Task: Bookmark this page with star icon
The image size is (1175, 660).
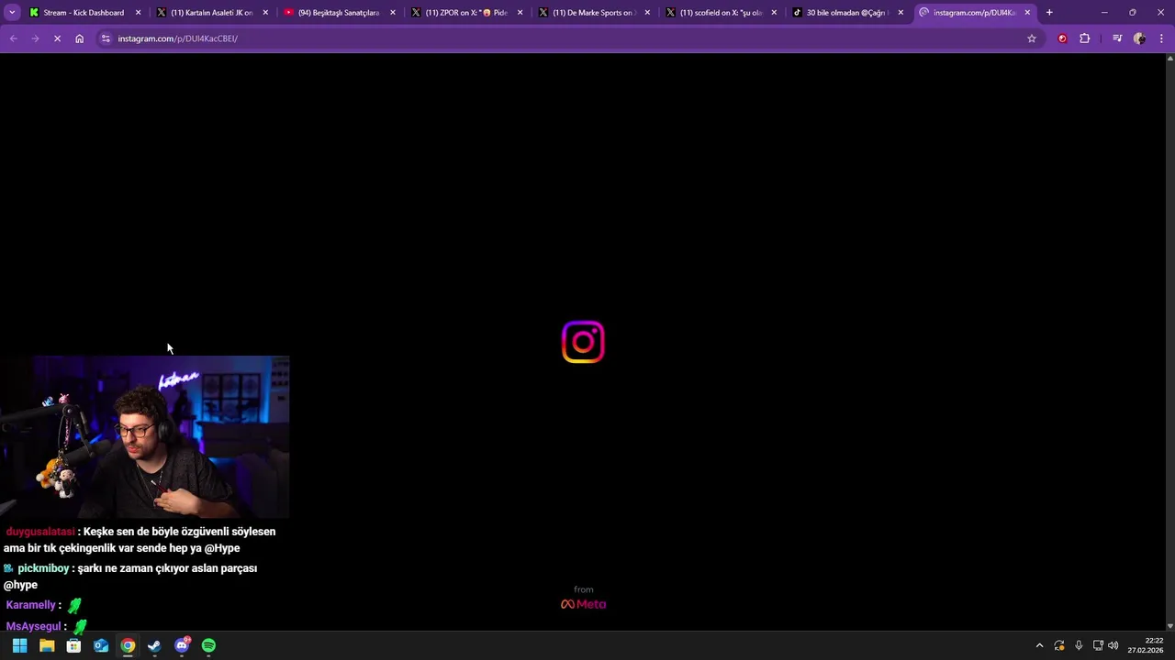Action: click(1032, 38)
